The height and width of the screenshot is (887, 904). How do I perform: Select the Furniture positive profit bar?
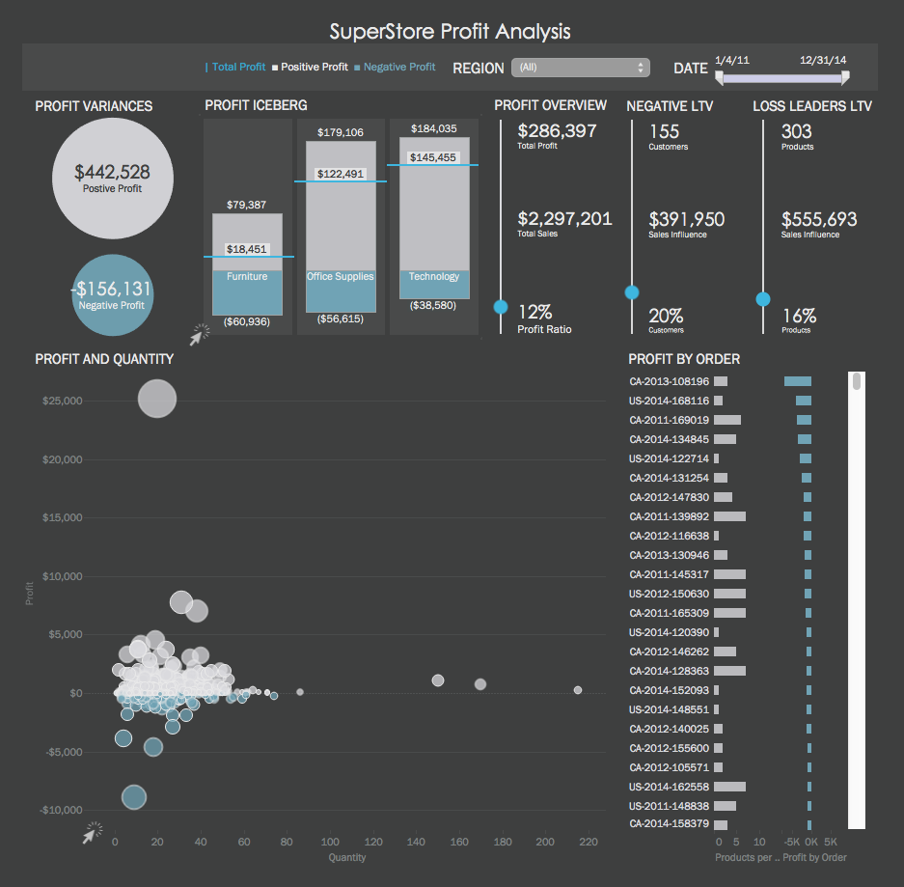(x=247, y=242)
